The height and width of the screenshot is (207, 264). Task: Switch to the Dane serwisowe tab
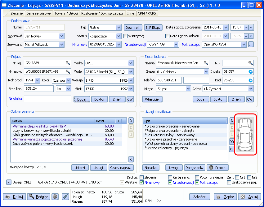pyautogui.click(x=38, y=13)
